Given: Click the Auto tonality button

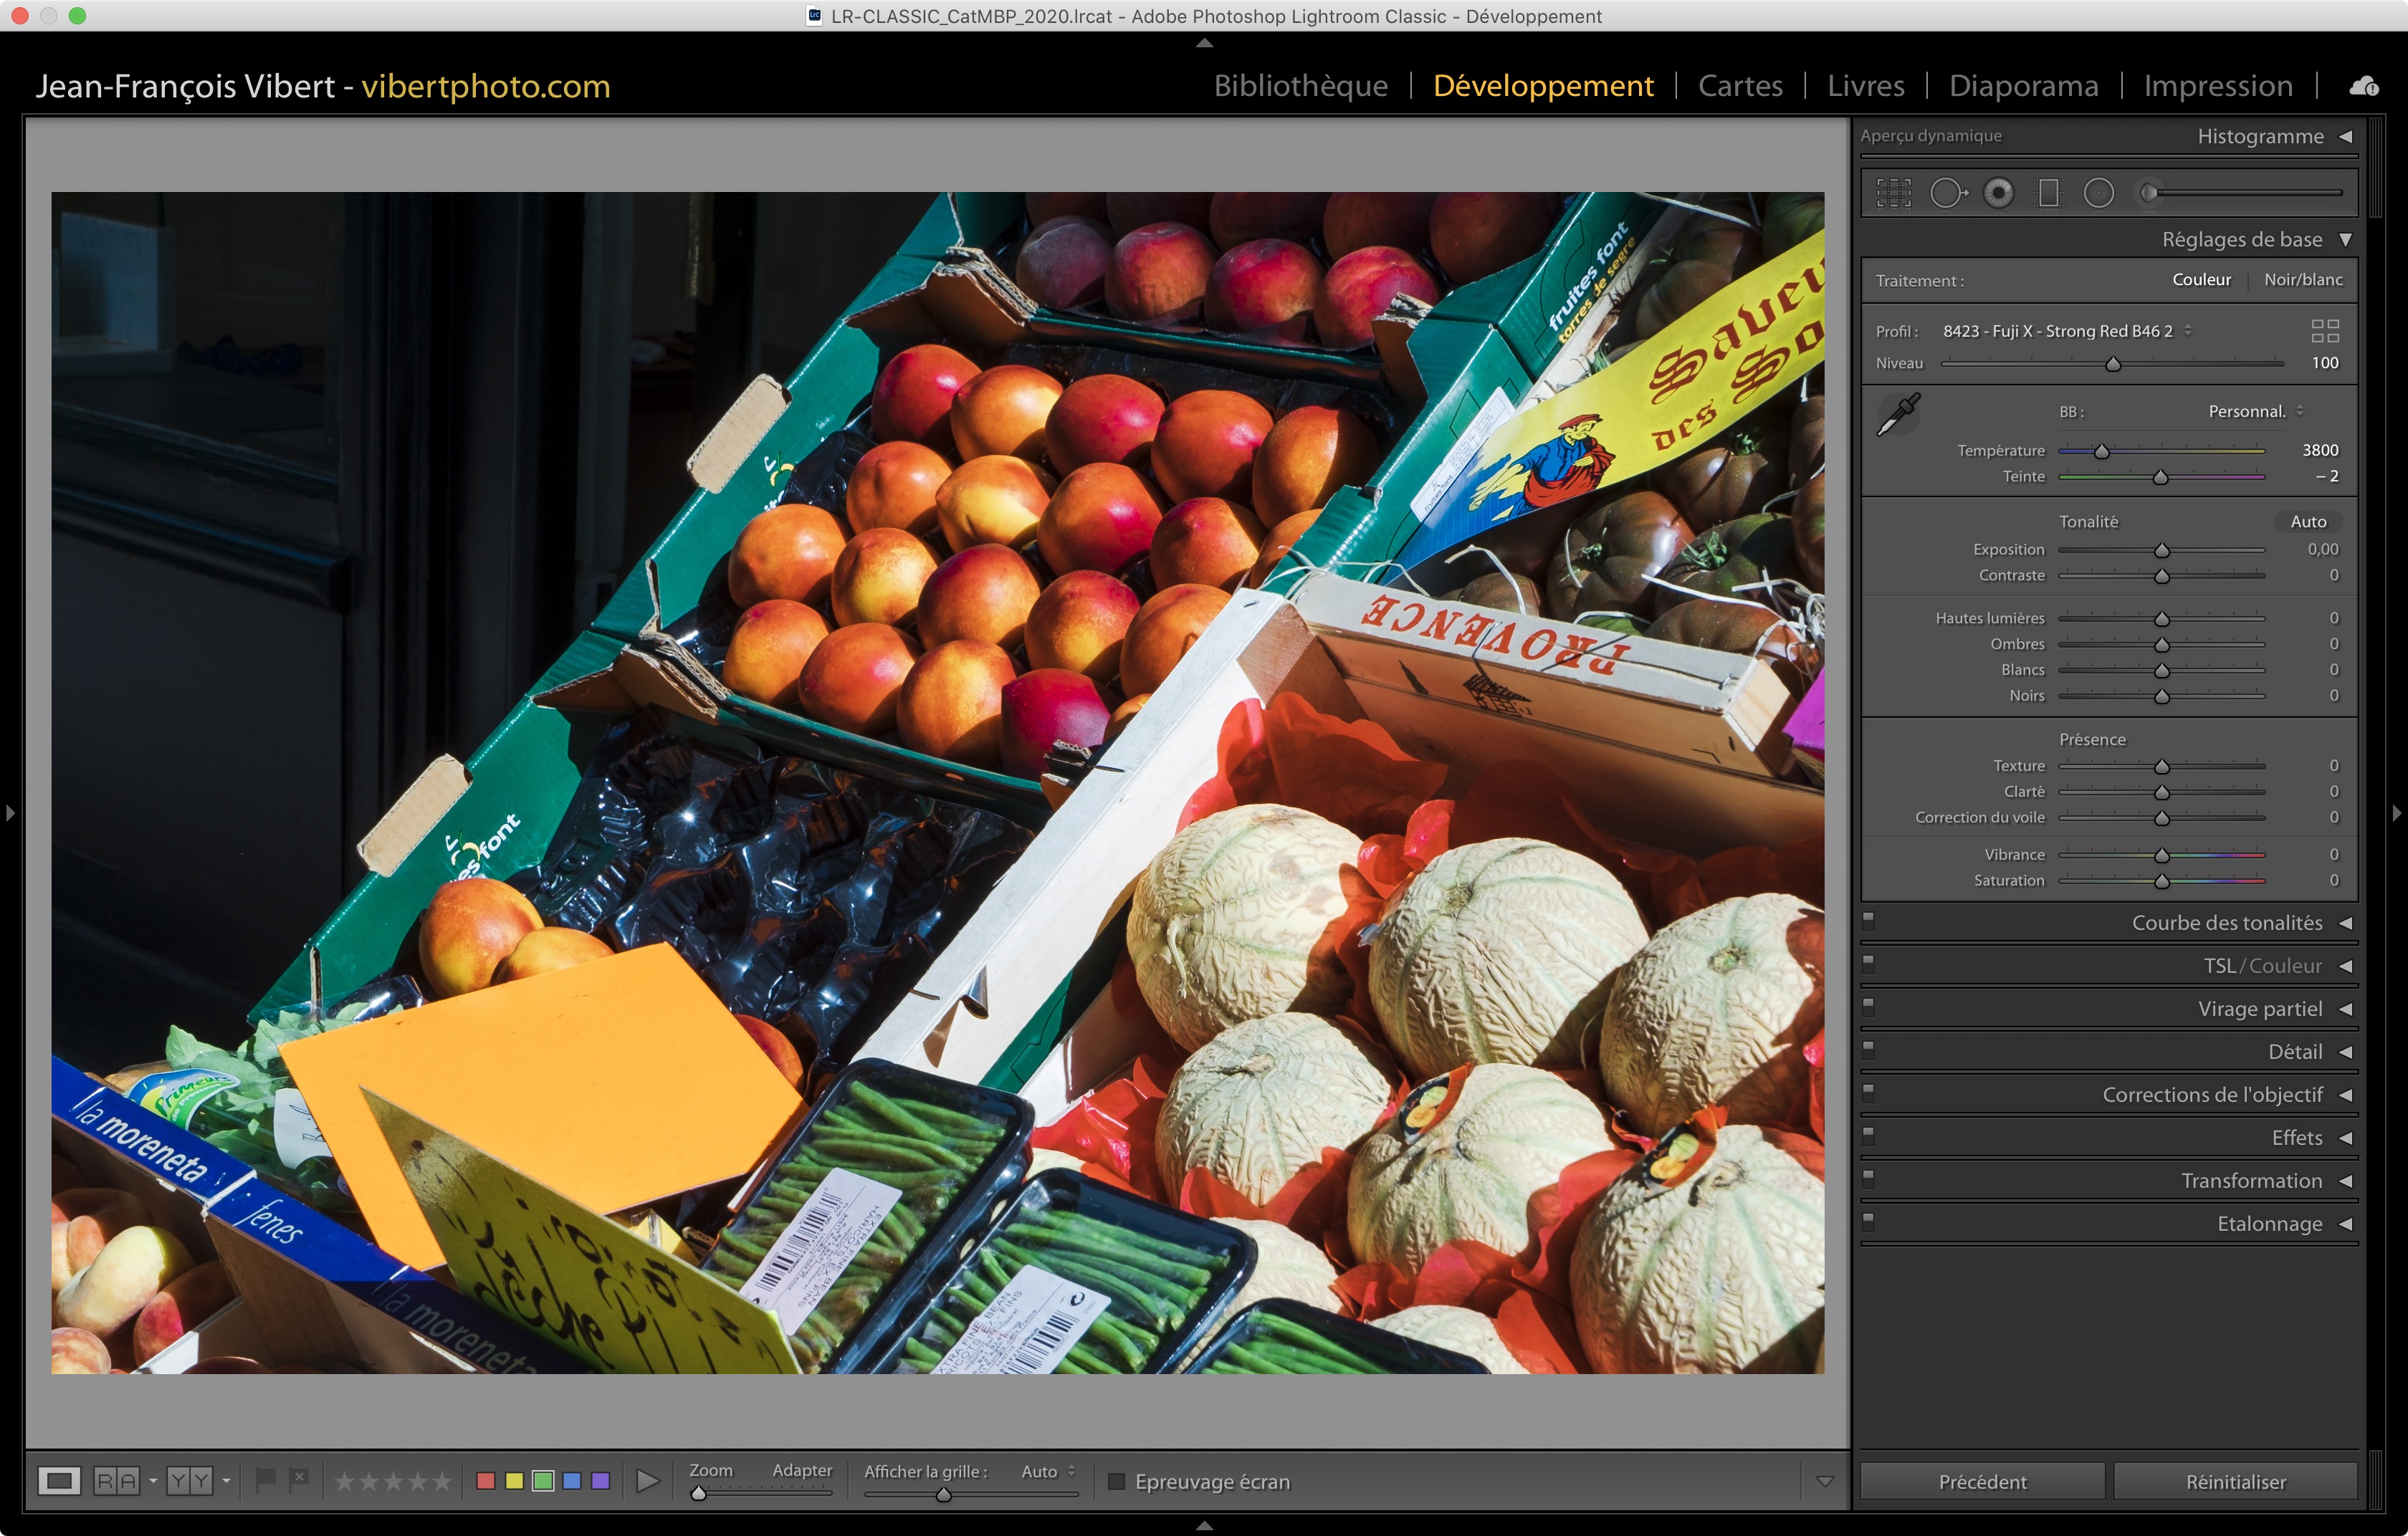Looking at the screenshot, I should [x=2307, y=522].
